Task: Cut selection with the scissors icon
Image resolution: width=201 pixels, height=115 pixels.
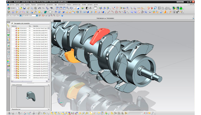Action: point(29,8)
